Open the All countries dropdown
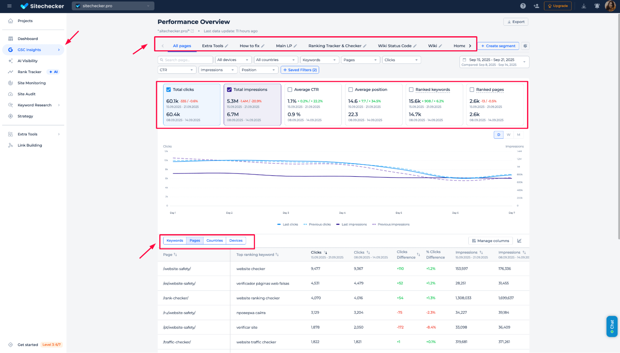This screenshot has width=620, height=353. [x=276, y=60]
